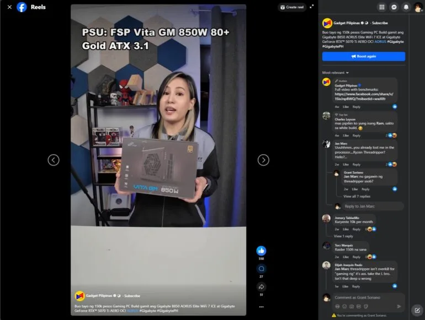Open the Gadget Pilipinas avatar in the panel header
The image size is (425, 320).
[327, 23]
